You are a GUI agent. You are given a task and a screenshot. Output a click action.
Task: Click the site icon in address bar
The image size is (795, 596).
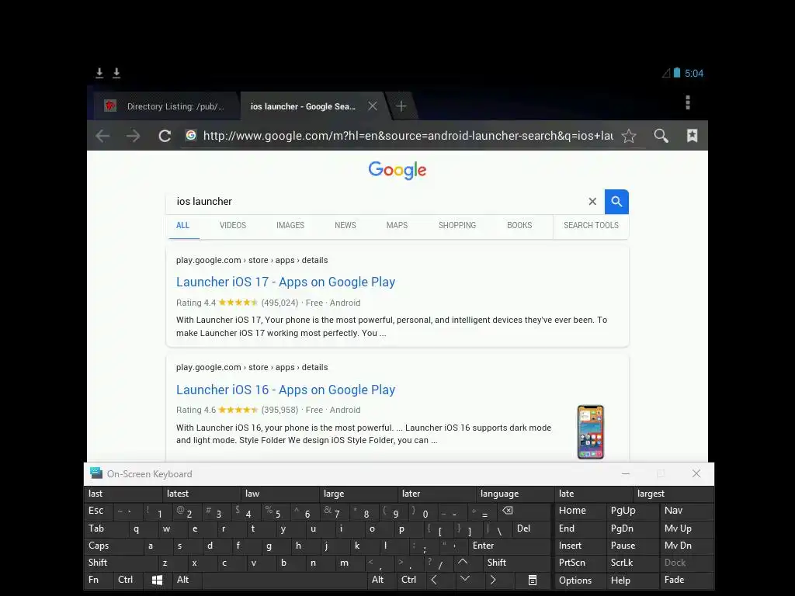pyautogui.click(x=191, y=135)
